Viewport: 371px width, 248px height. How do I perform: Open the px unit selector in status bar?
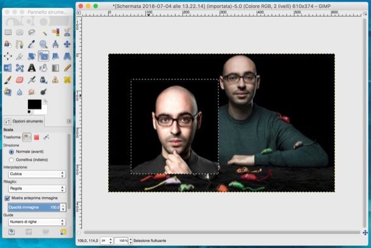tap(105, 241)
